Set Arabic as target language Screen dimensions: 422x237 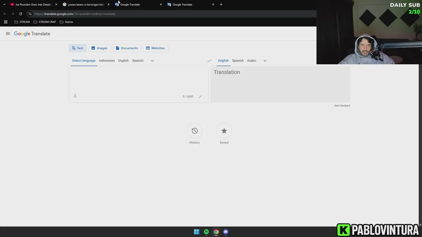pos(252,61)
